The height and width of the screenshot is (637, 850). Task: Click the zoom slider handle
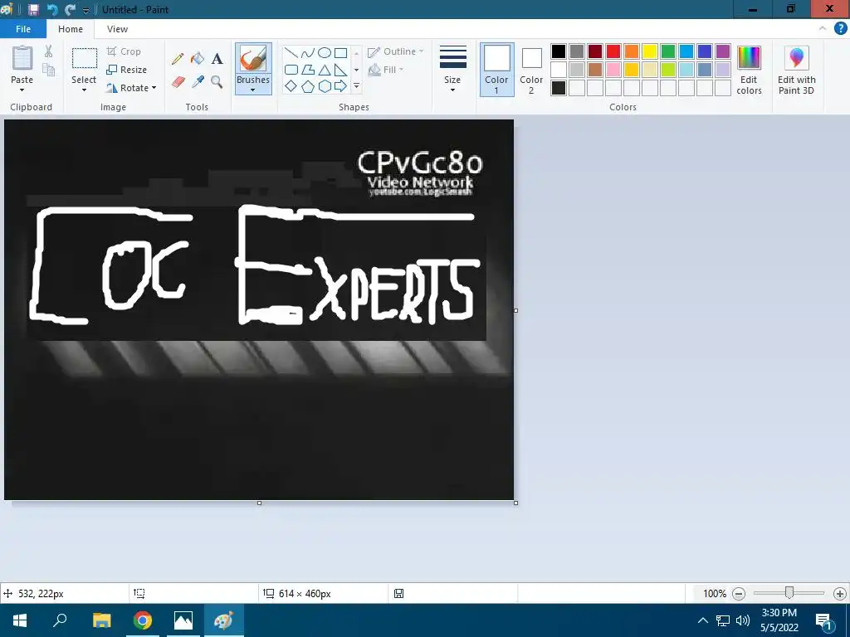[x=789, y=593]
